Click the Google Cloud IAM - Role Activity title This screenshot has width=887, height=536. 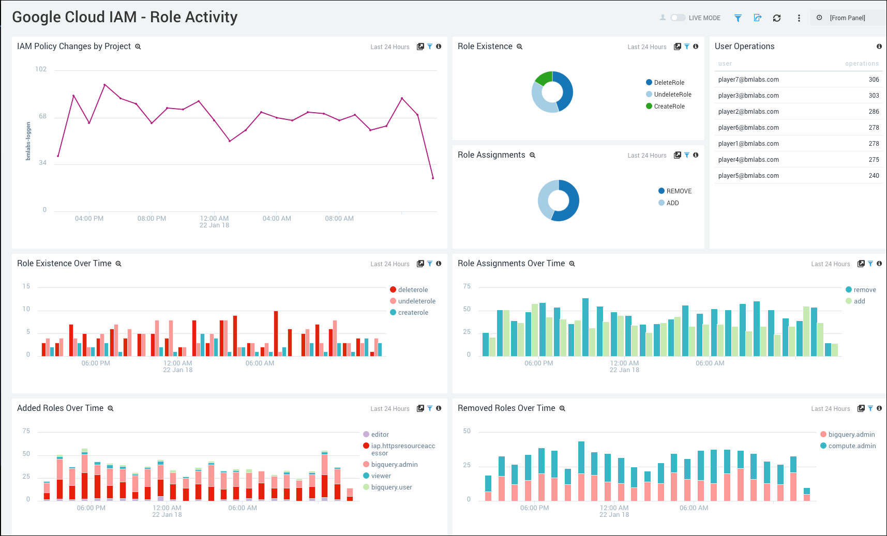(x=125, y=17)
